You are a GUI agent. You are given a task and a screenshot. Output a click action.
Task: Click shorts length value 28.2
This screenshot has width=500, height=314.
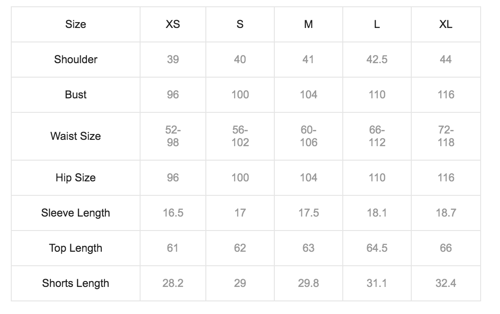click(173, 283)
